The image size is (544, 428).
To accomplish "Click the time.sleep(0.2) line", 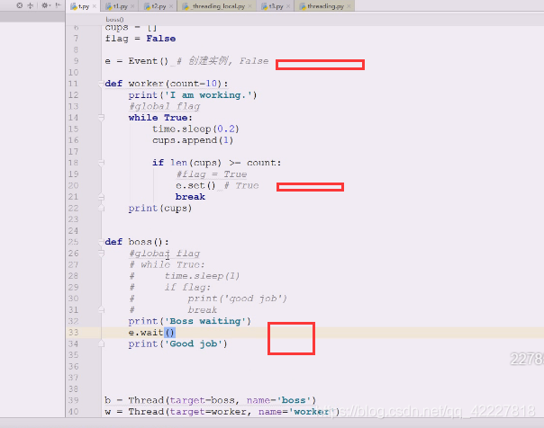I will pos(195,129).
